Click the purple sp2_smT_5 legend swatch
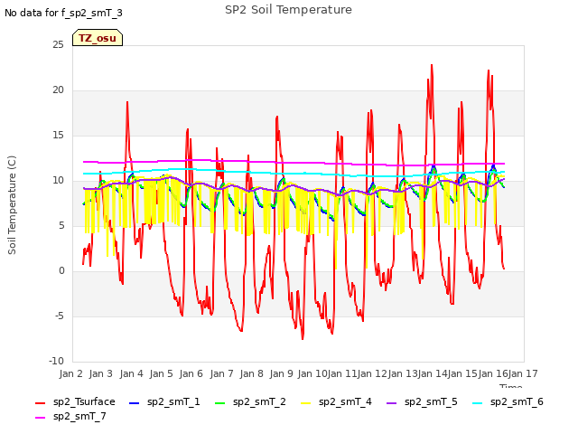 (391, 403)
